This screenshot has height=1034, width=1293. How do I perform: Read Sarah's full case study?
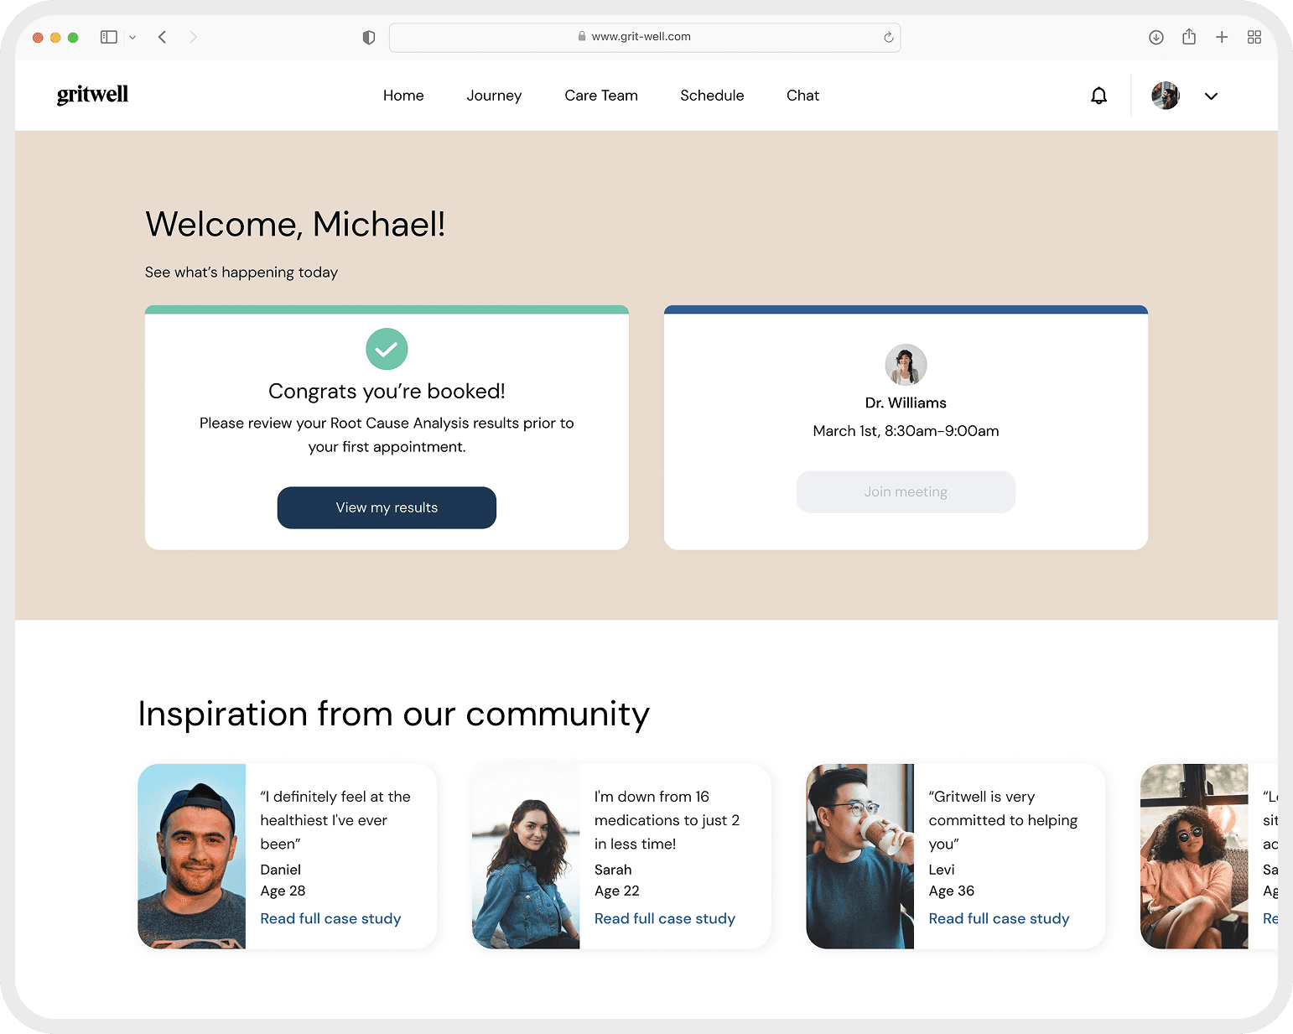pyautogui.click(x=664, y=918)
